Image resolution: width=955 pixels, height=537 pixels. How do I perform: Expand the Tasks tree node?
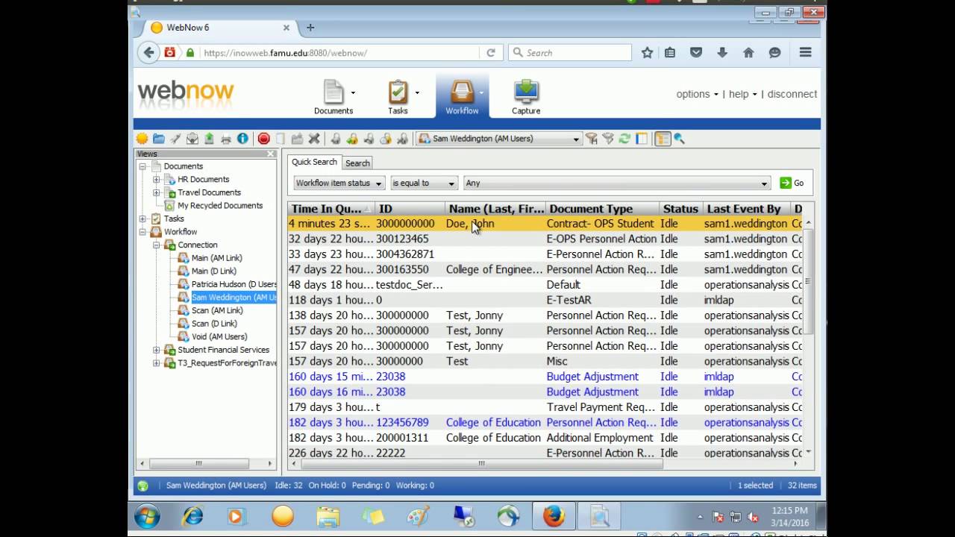point(143,219)
